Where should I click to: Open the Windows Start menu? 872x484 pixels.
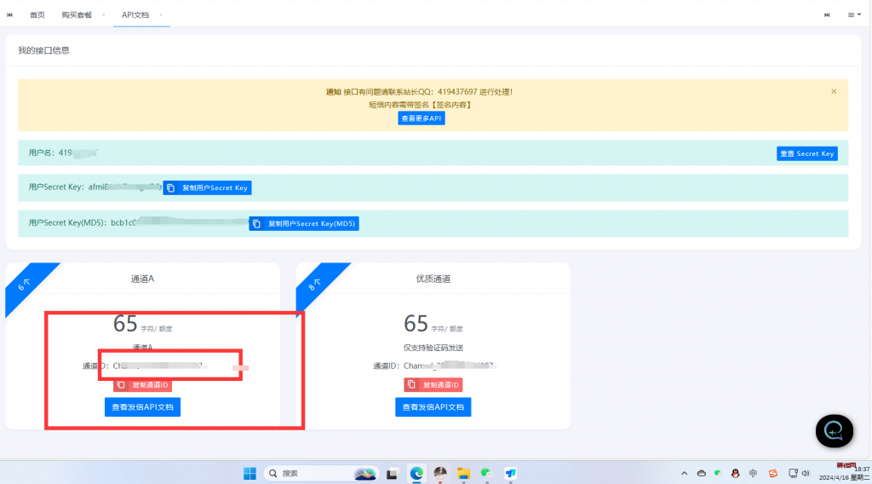pyautogui.click(x=250, y=473)
